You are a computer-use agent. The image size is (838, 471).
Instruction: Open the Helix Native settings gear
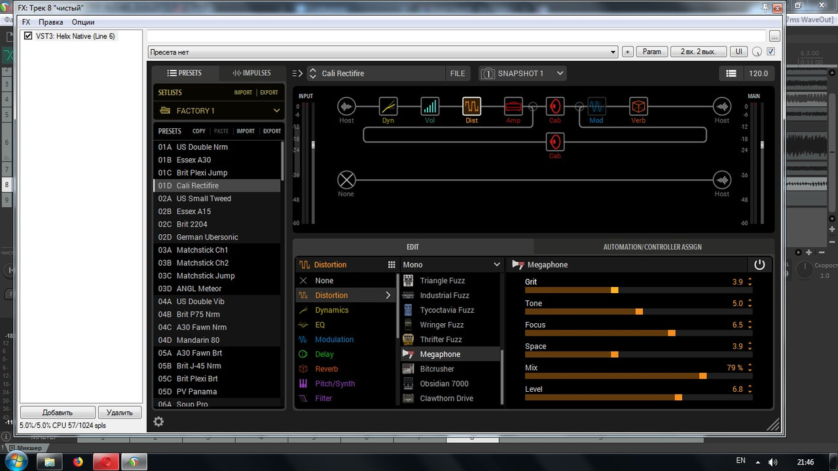[158, 421]
